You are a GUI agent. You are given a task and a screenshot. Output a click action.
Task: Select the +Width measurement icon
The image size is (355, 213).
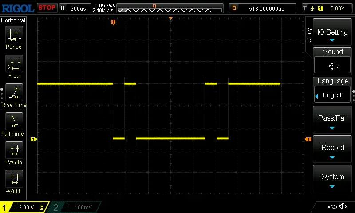coord(14,150)
